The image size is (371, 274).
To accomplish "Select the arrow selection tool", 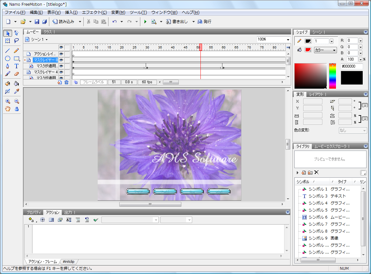I will 8,33.
